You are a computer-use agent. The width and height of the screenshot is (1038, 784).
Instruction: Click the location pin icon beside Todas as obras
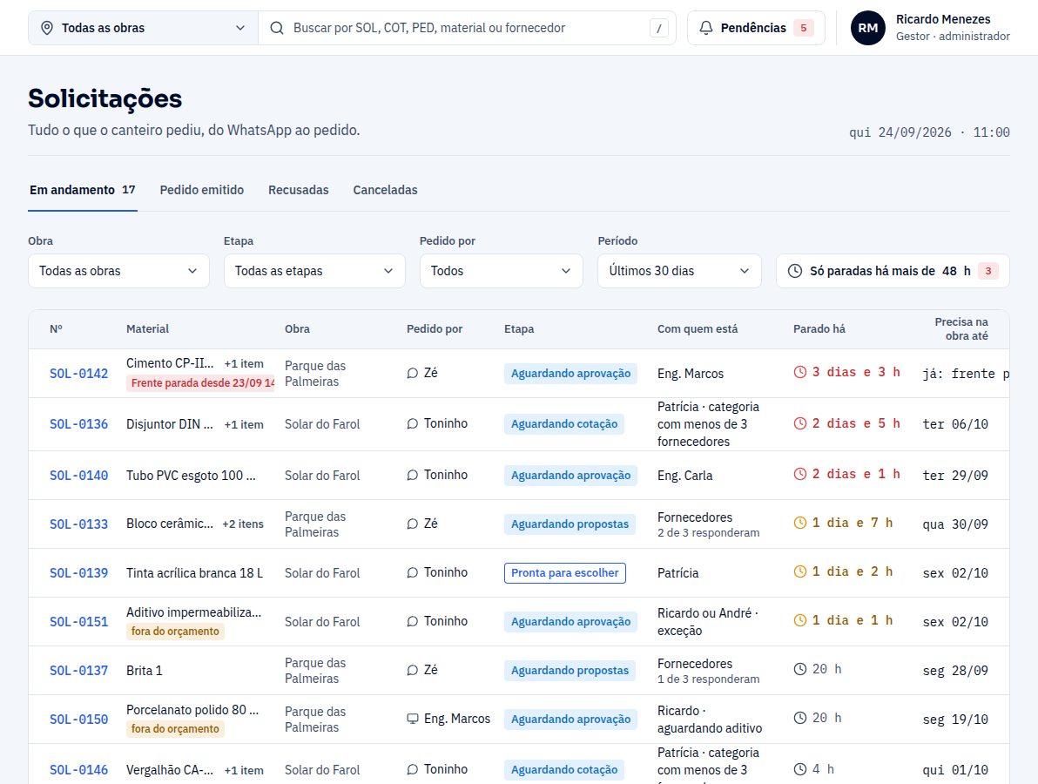coord(47,28)
